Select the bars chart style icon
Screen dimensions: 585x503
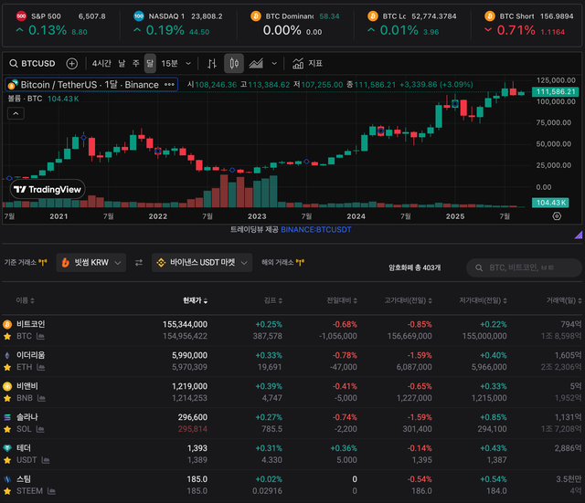[212, 64]
